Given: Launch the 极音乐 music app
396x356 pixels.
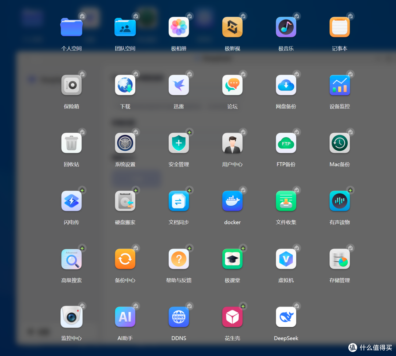Looking at the screenshot, I should point(286,27).
